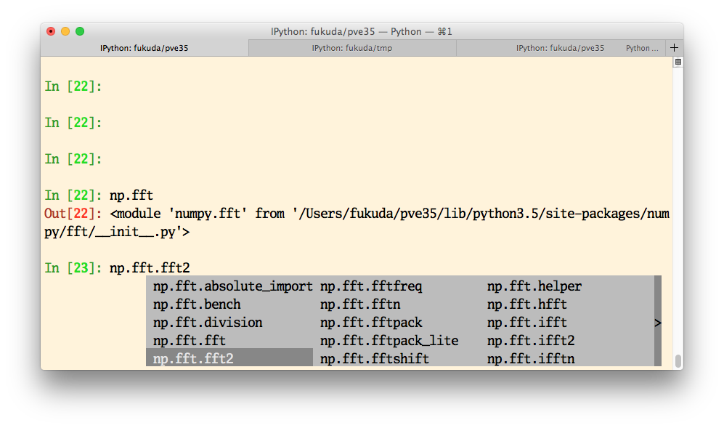724x428 pixels.
Task: Click the red close window button
Action: 51,31
